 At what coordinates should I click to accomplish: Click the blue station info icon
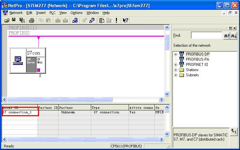pyautogui.click(x=75, y=20)
